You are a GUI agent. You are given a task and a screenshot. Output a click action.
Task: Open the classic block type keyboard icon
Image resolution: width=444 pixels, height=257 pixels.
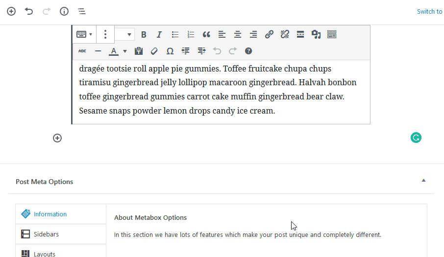tap(84, 34)
